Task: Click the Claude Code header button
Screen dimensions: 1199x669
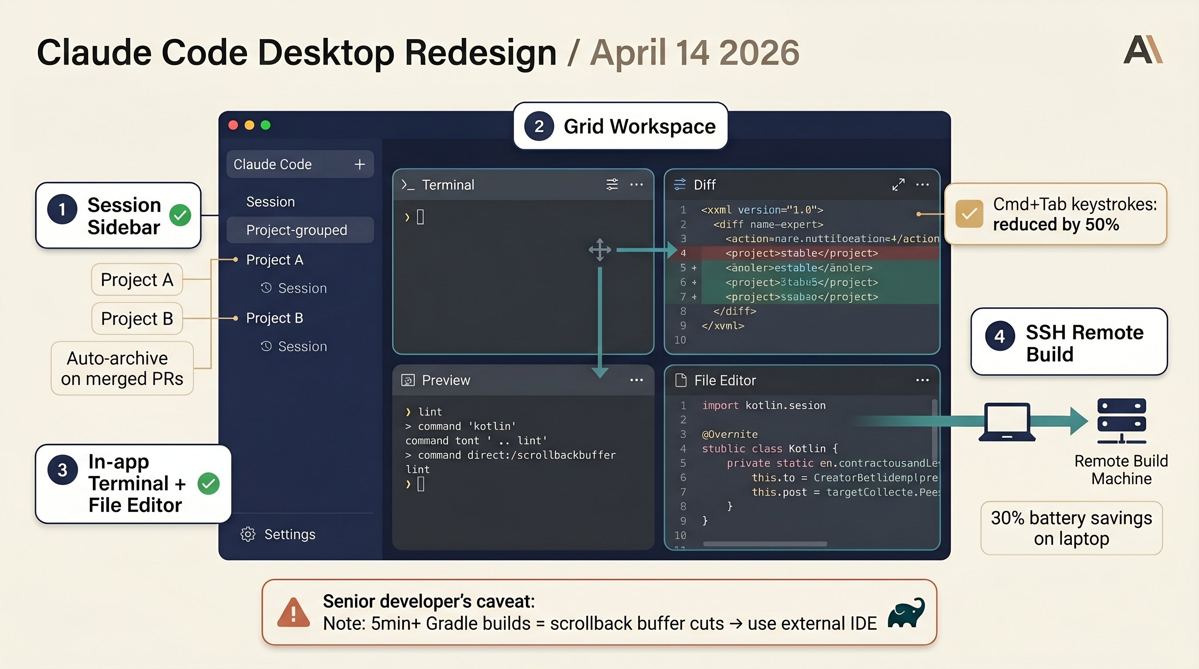Action: [x=300, y=164]
